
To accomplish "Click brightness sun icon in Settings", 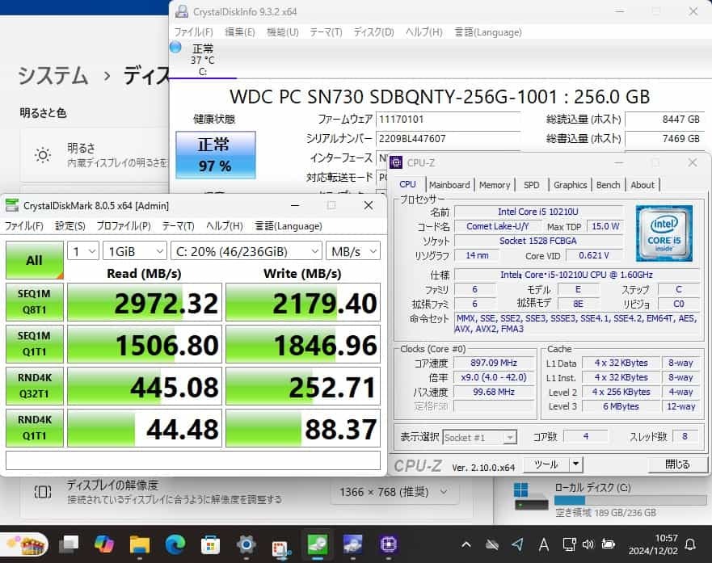I will [x=43, y=155].
